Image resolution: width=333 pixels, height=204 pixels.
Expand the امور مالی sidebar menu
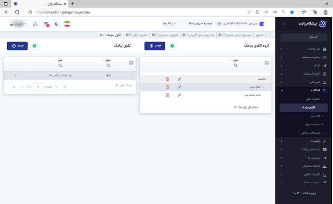pyautogui.click(x=304, y=82)
